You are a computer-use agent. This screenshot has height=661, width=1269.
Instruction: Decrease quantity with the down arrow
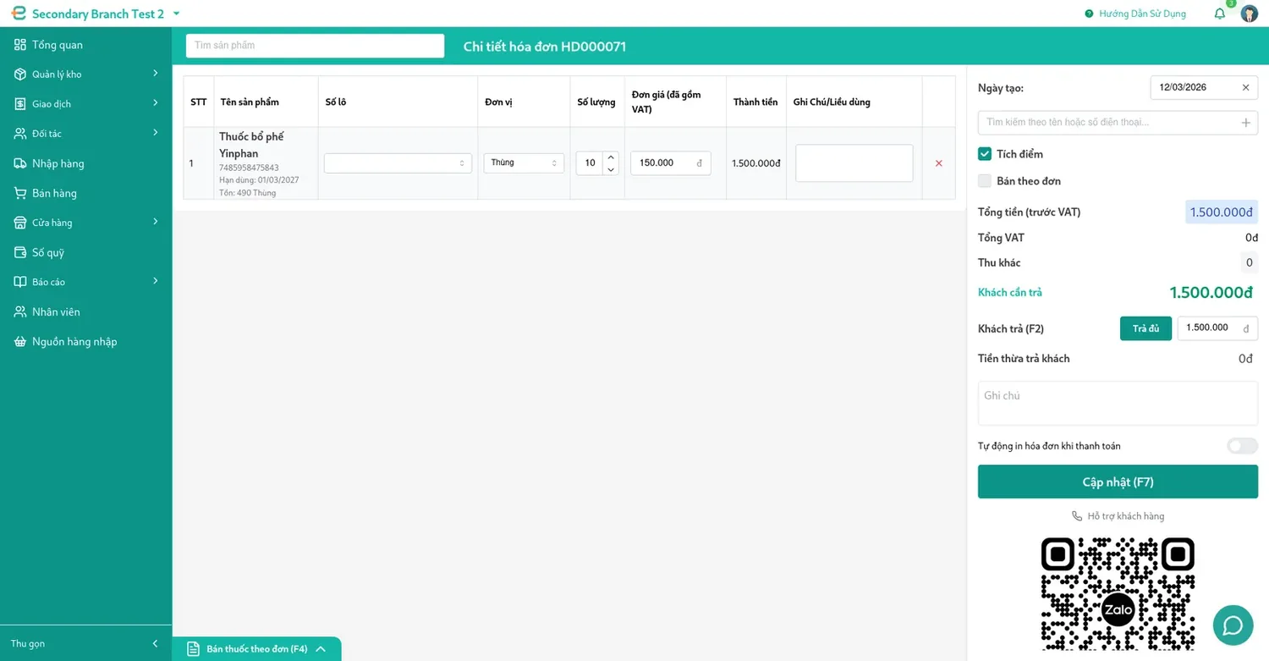click(611, 169)
